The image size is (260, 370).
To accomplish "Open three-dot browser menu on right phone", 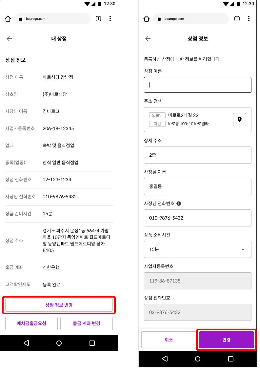I will pos(249,19).
